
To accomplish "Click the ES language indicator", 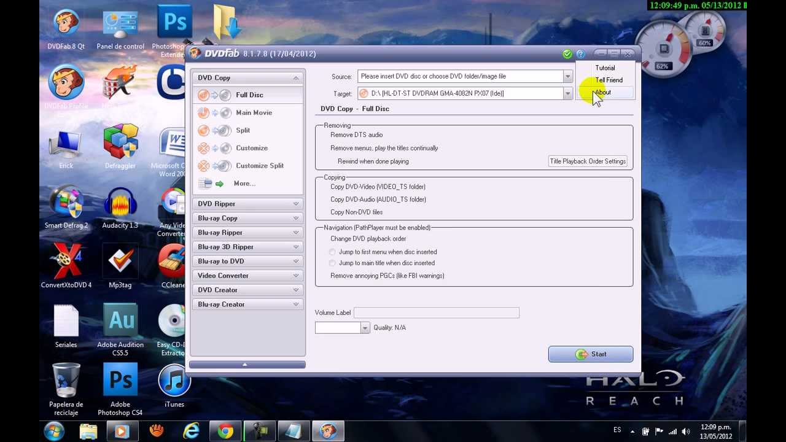I will click(x=617, y=430).
